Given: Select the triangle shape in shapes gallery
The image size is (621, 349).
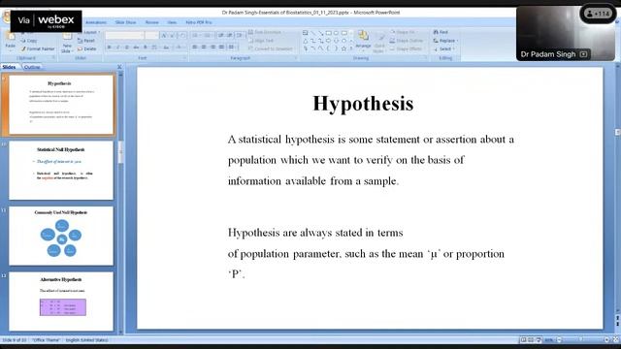Looking at the screenshot, I should tap(305, 41).
